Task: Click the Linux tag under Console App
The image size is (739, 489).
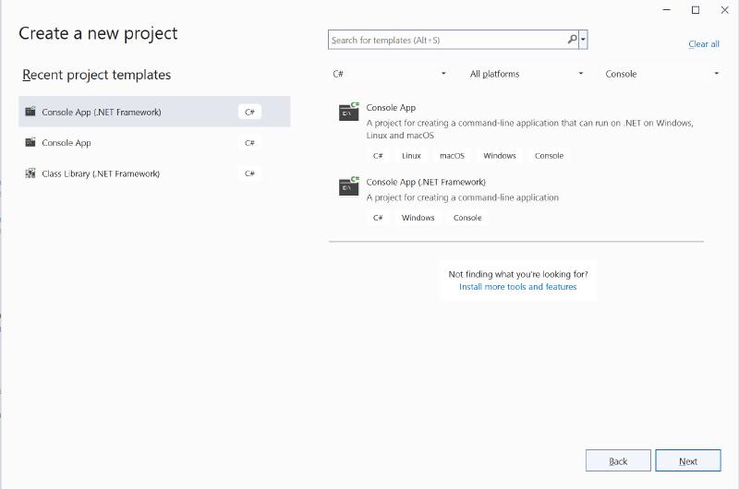Action: [411, 156]
